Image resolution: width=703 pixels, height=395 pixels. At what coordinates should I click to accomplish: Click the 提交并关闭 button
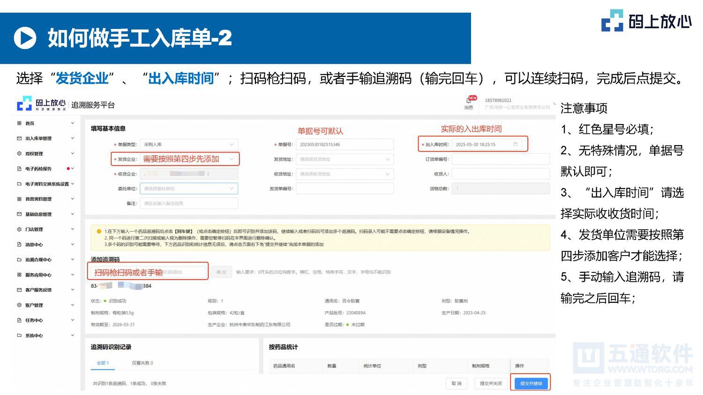click(490, 383)
